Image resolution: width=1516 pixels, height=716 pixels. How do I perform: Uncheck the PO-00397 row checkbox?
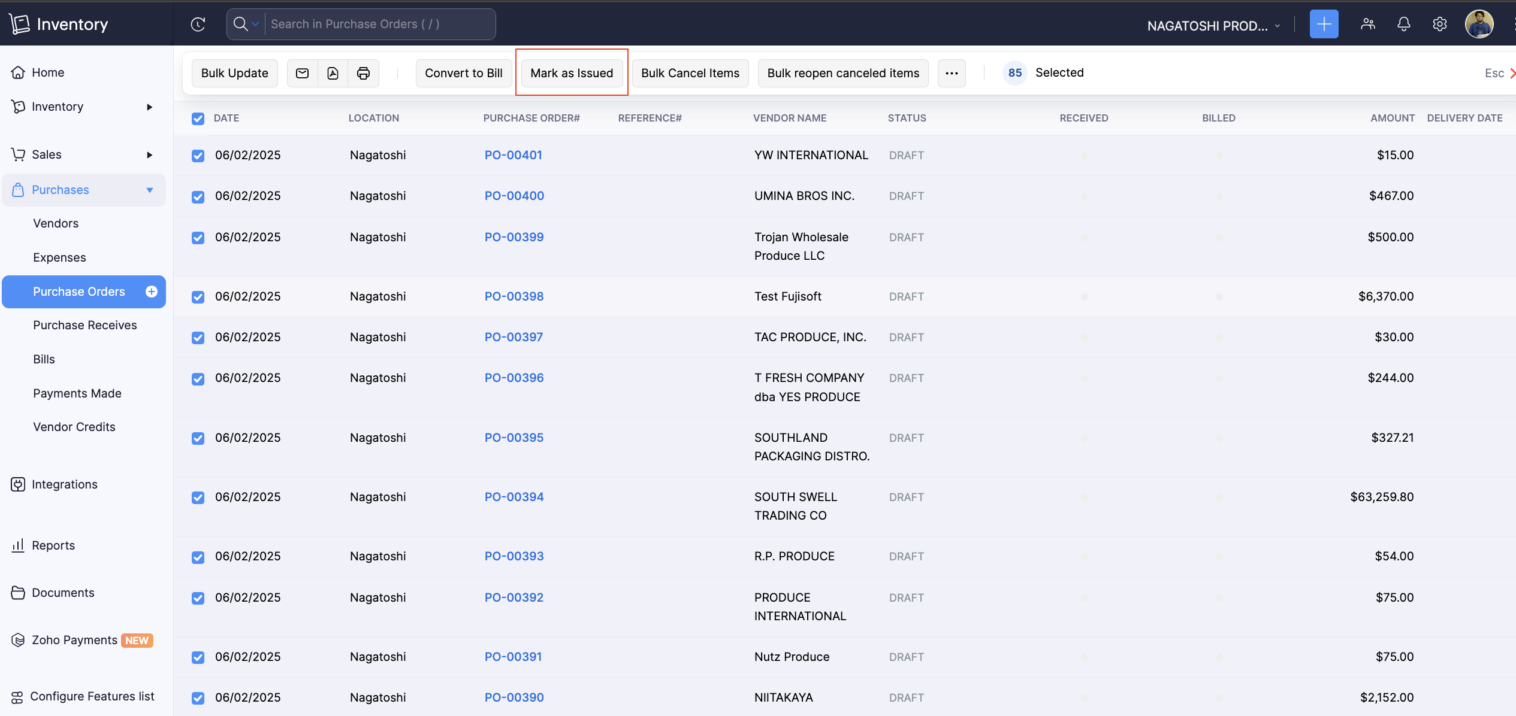click(198, 338)
